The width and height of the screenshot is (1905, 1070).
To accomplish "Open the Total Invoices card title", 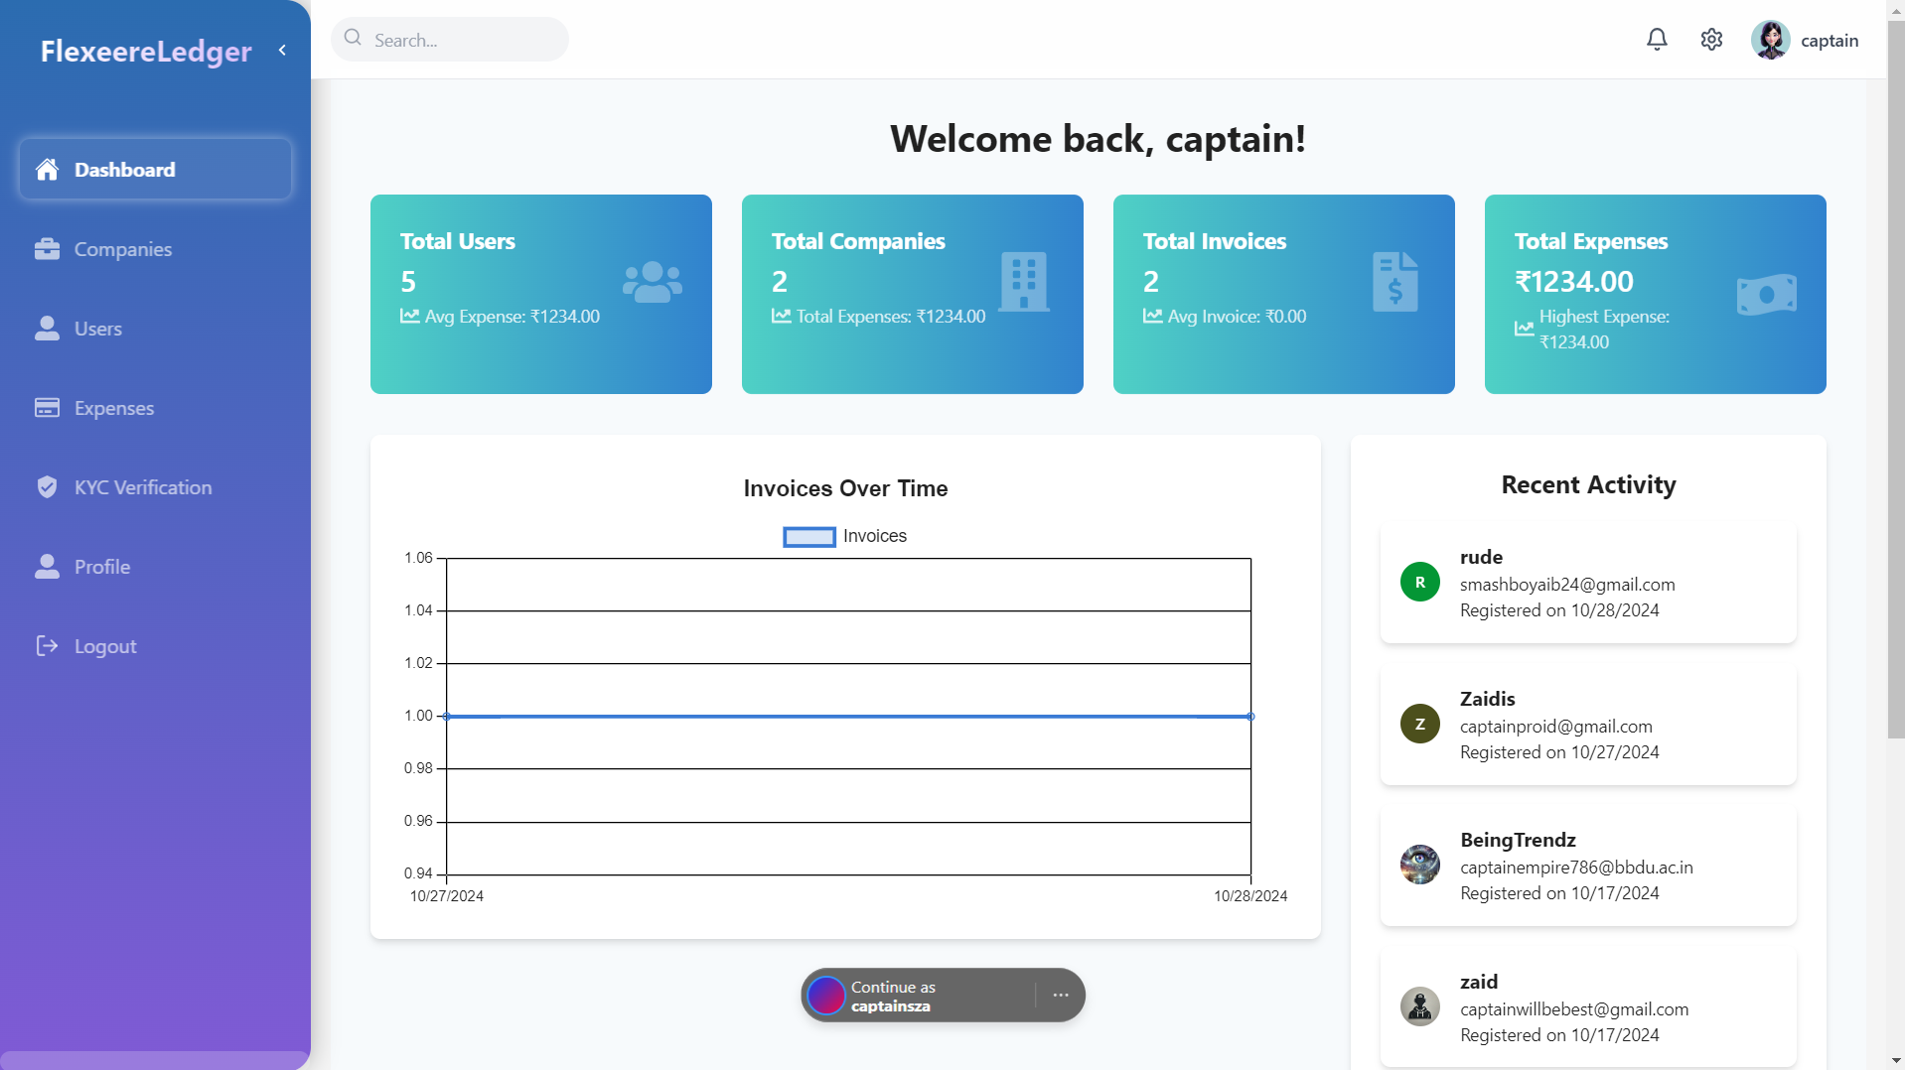I will point(1215,241).
